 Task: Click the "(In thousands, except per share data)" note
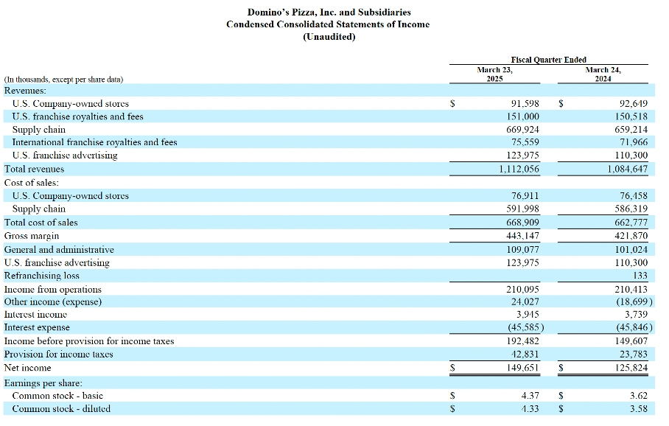(x=63, y=80)
